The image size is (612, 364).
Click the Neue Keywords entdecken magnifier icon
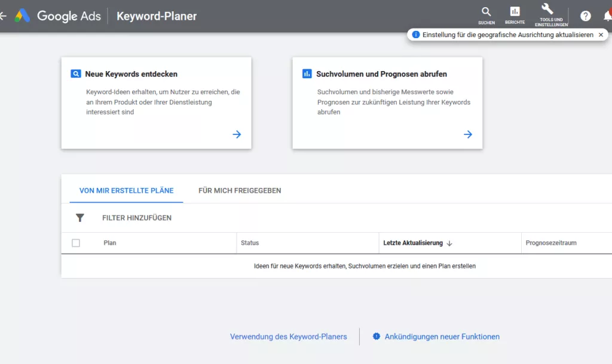tap(76, 73)
